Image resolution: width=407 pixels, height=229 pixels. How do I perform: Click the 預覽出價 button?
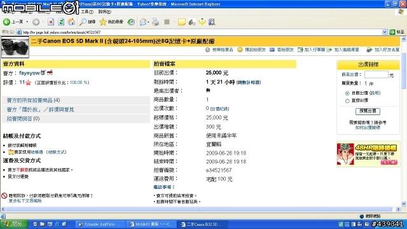pyautogui.click(x=368, y=111)
